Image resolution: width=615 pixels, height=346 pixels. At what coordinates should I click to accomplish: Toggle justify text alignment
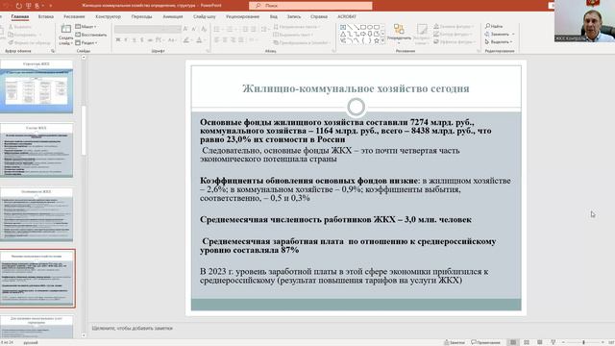[x=241, y=40]
